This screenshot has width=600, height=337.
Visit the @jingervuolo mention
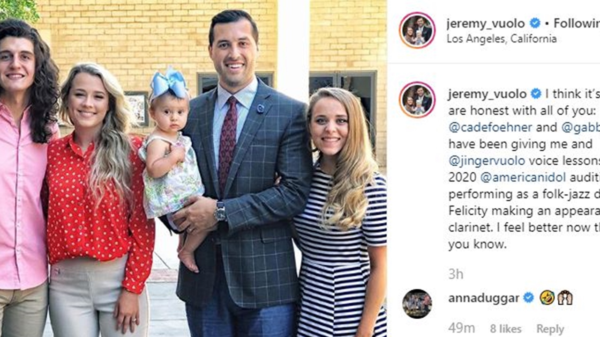487,161
